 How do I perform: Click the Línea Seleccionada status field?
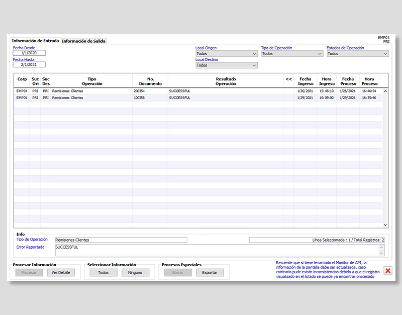tap(317, 240)
